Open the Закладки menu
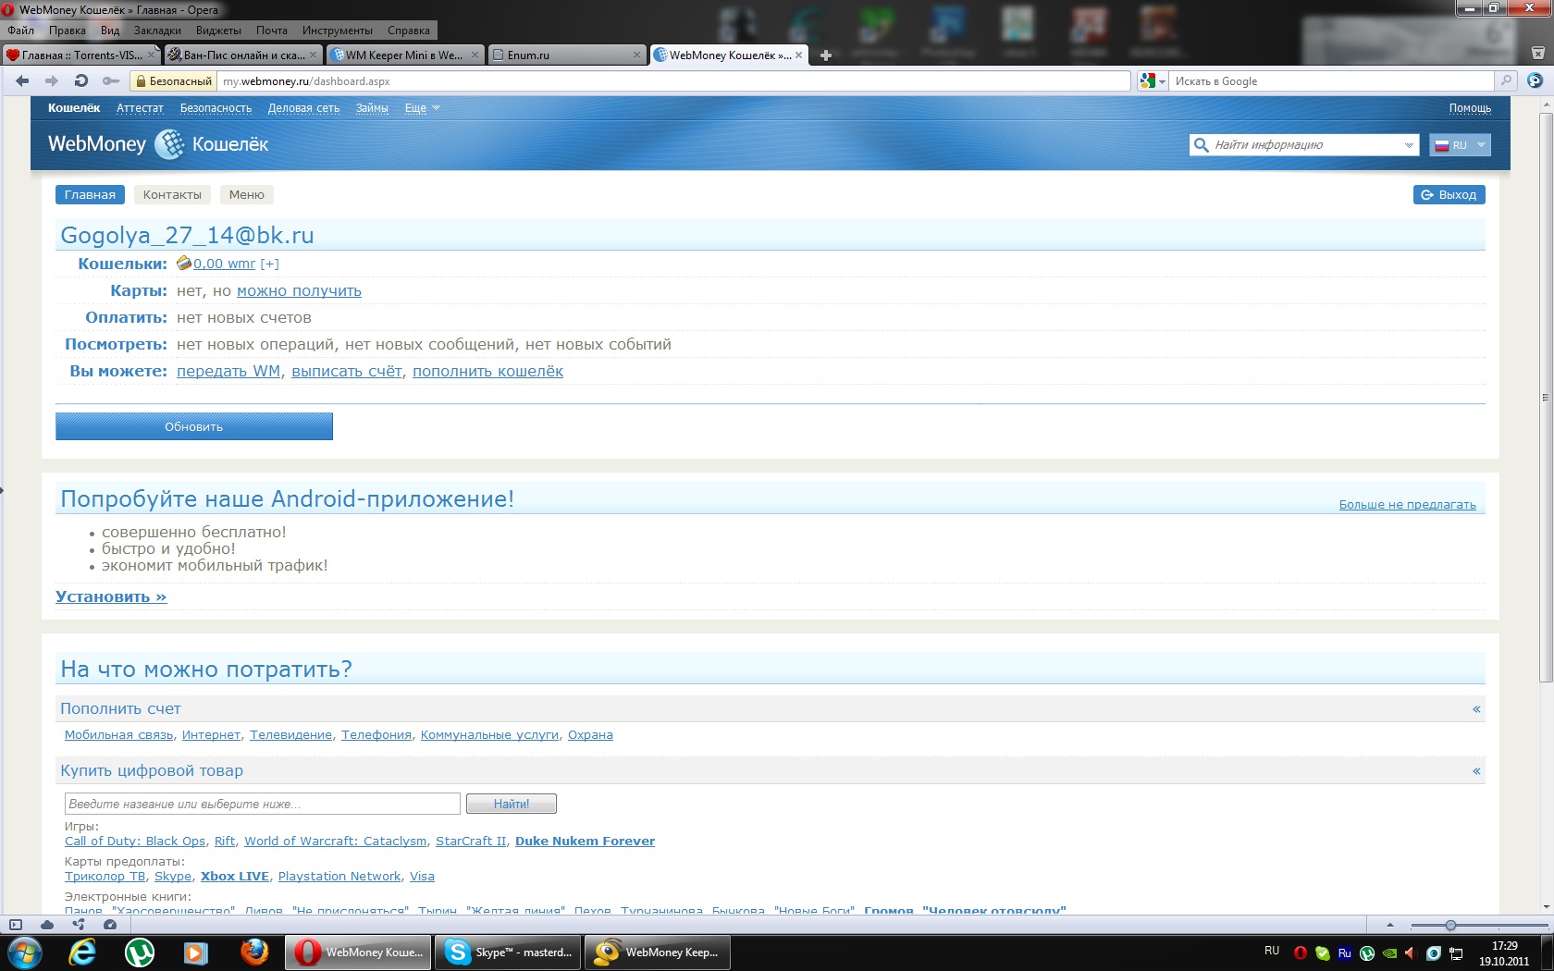The width and height of the screenshot is (1554, 971). [157, 31]
